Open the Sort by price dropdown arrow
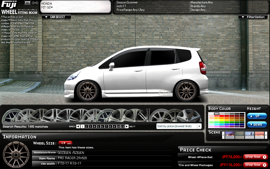270x169 pixels. [x=199, y=126]
